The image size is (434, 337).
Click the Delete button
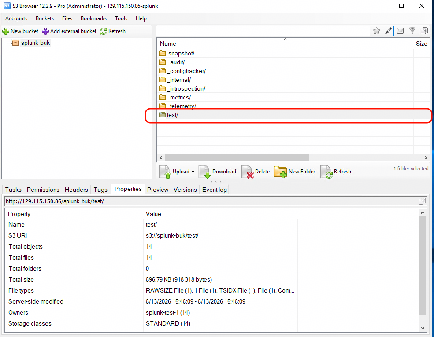256,172
